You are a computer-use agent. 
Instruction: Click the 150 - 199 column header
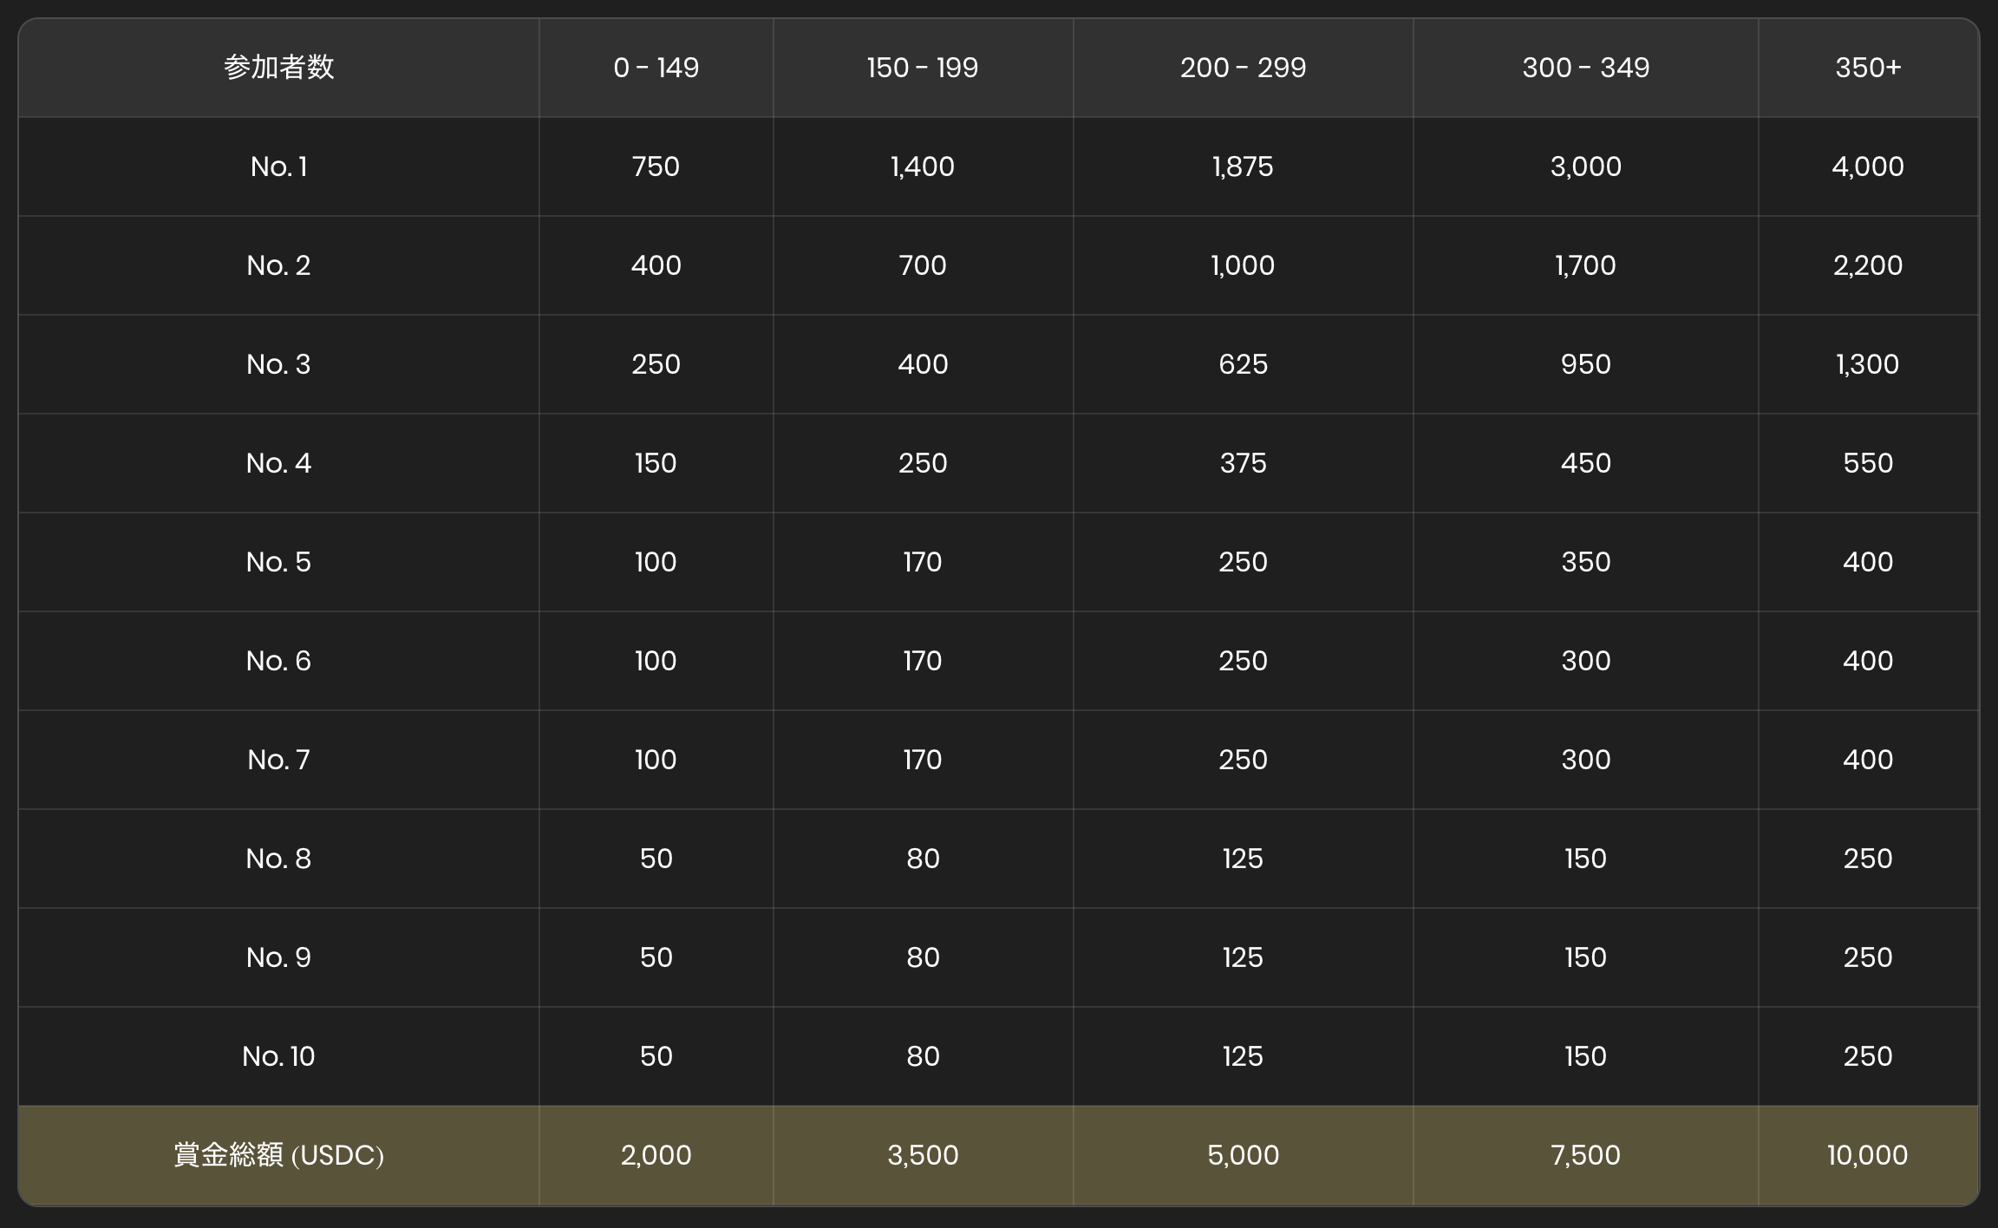[x=922, y=68]
